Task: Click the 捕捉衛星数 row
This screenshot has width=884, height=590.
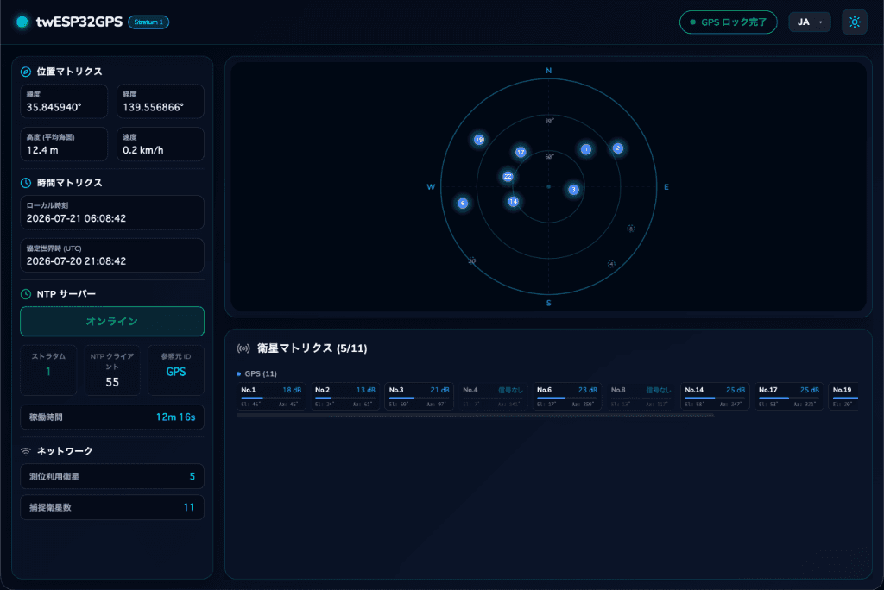Action: [112, 507]
